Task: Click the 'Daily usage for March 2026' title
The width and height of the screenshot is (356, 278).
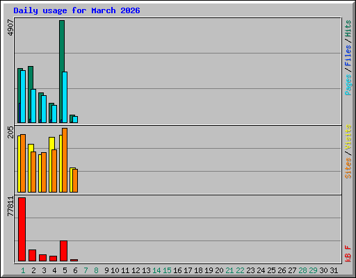Action: pos(76,11)
